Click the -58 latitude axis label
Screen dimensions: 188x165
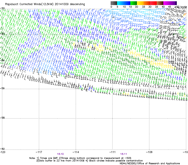pyautogui.click(x=2, y=118)
